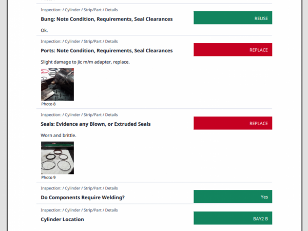Click the Inspection breadcrumb above Cylinder Location

[x=79, y=210]
